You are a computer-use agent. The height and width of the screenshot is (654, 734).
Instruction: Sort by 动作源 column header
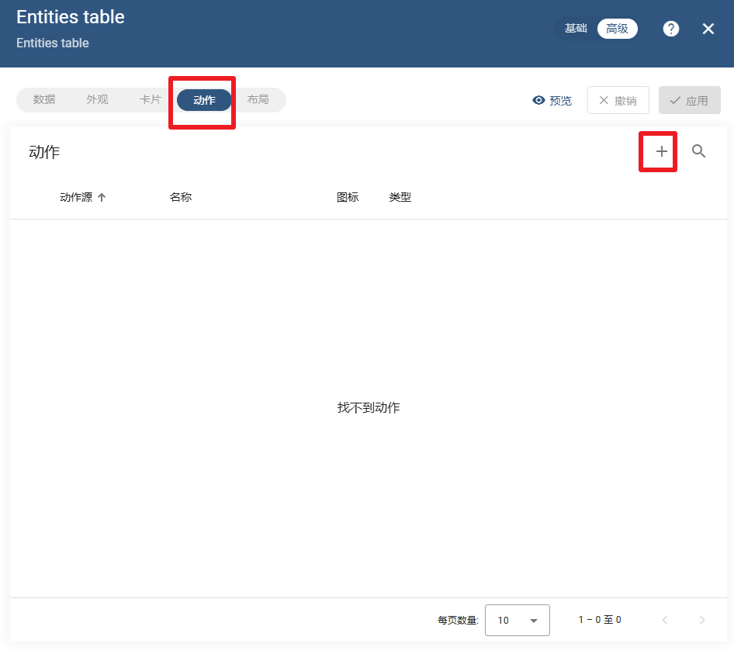tap(82, 197)
